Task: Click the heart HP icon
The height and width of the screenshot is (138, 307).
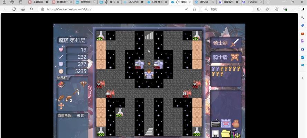Action: [61, 50]
